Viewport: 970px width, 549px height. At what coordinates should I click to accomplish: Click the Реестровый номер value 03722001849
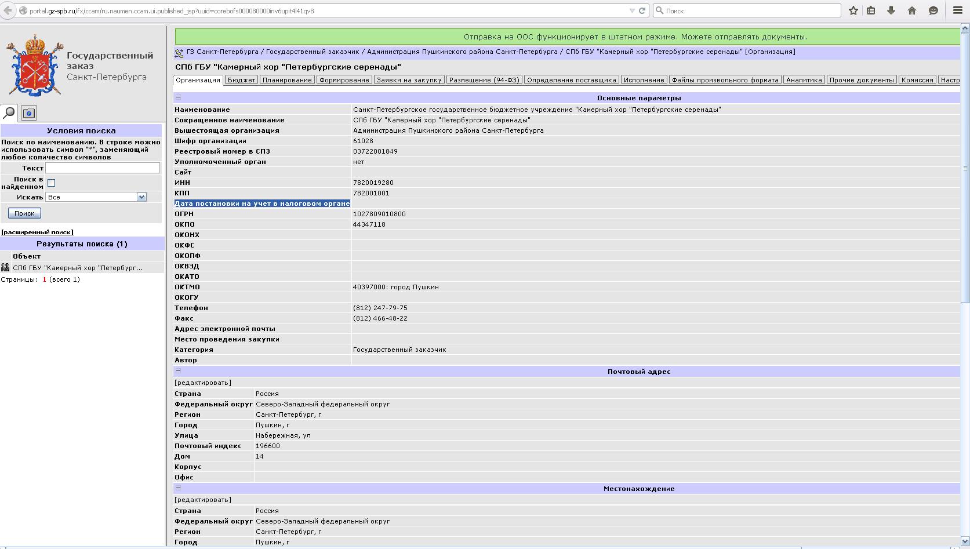pos(376,151)
